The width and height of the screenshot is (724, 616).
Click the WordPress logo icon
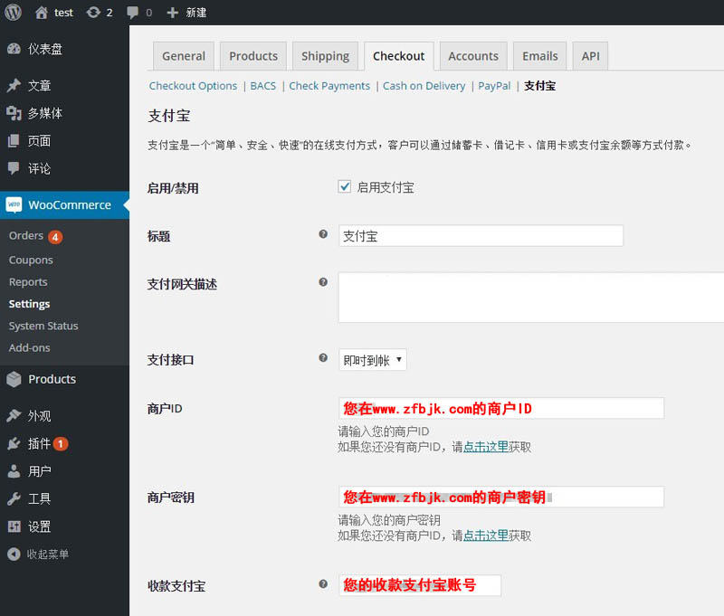click(x=13, y=13)
